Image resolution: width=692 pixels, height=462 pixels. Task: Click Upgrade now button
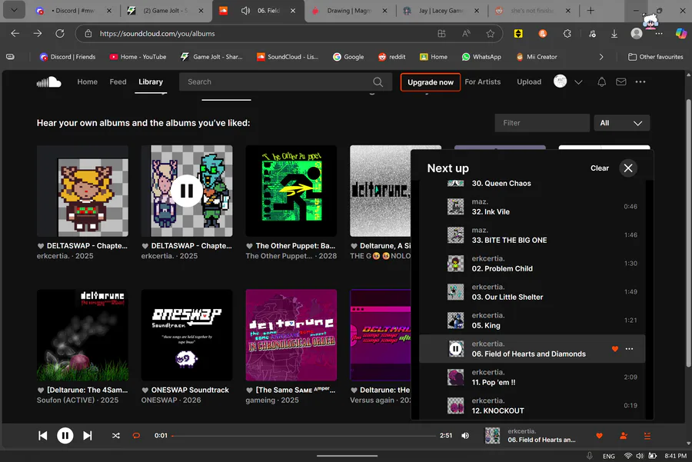pos(431,82)
